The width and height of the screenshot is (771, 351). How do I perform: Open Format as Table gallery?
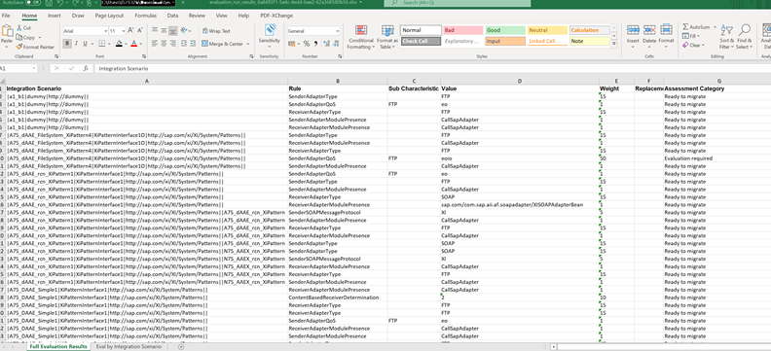[x=387, y=37]
